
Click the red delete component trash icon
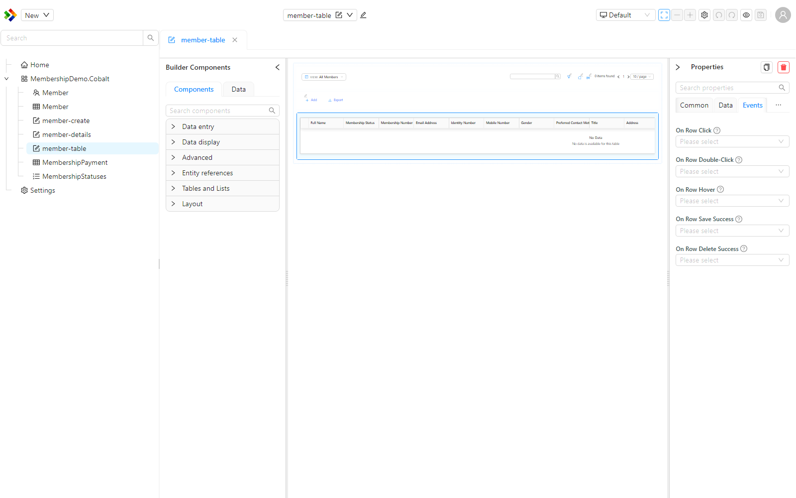point(784,67)
